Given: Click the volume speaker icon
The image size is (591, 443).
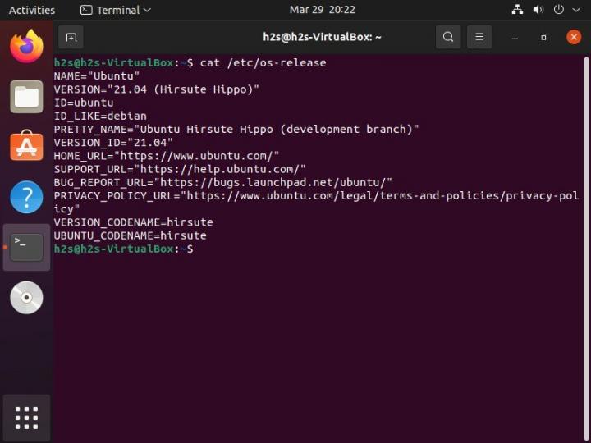Looking at the screenshot, I should (538, 10).
